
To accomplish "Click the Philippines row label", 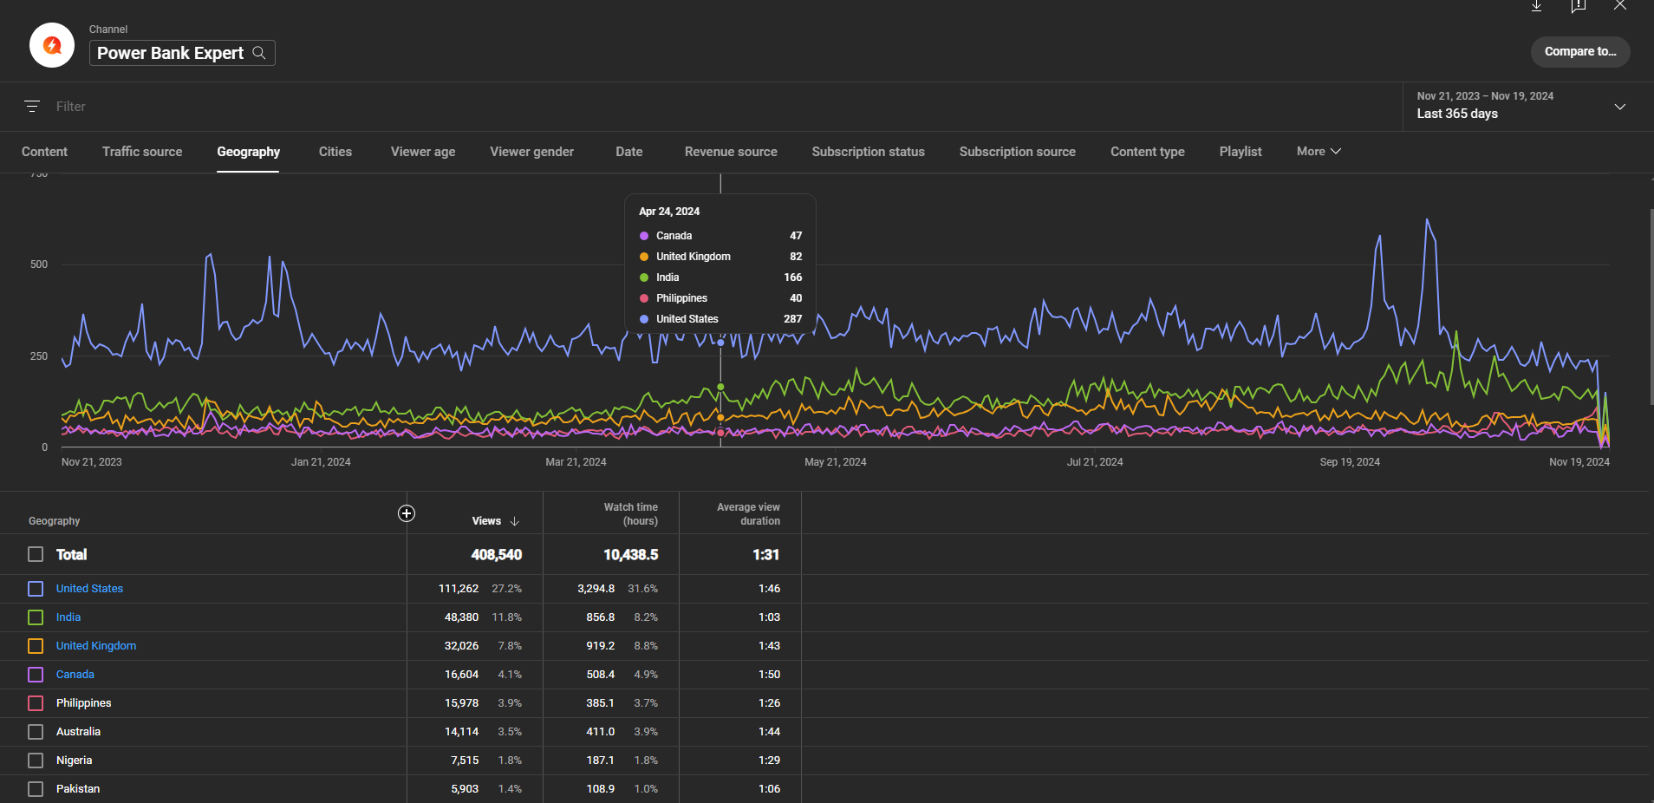I will (x=83, y=703).
